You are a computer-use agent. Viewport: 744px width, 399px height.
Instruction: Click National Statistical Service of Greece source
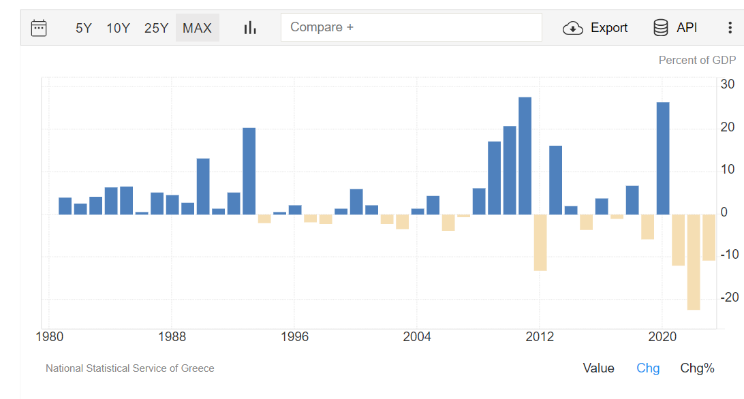point(129,368)
